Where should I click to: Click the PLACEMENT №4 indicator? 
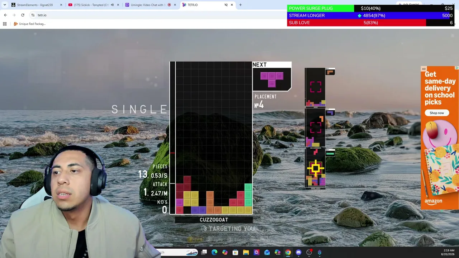(265, 101)
